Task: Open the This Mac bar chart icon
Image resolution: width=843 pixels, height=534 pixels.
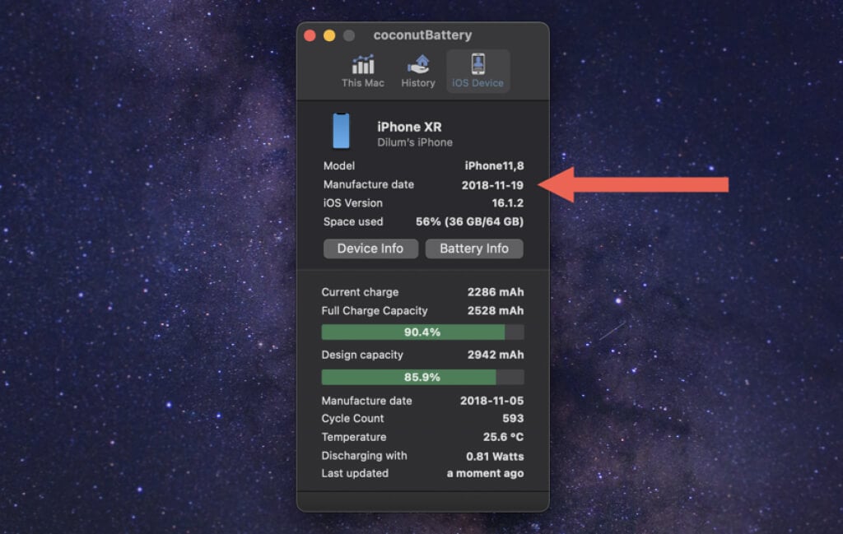Action: (x=363, y=64)
